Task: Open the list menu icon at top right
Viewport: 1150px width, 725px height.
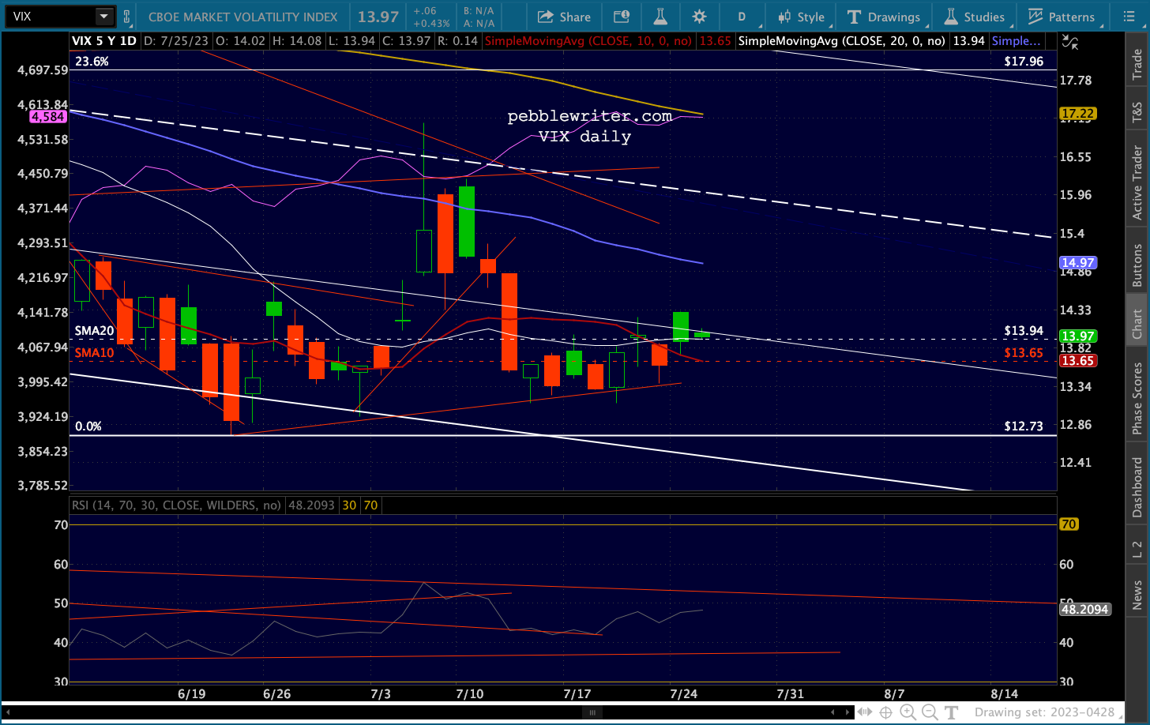Action: tap(1129, 17)
